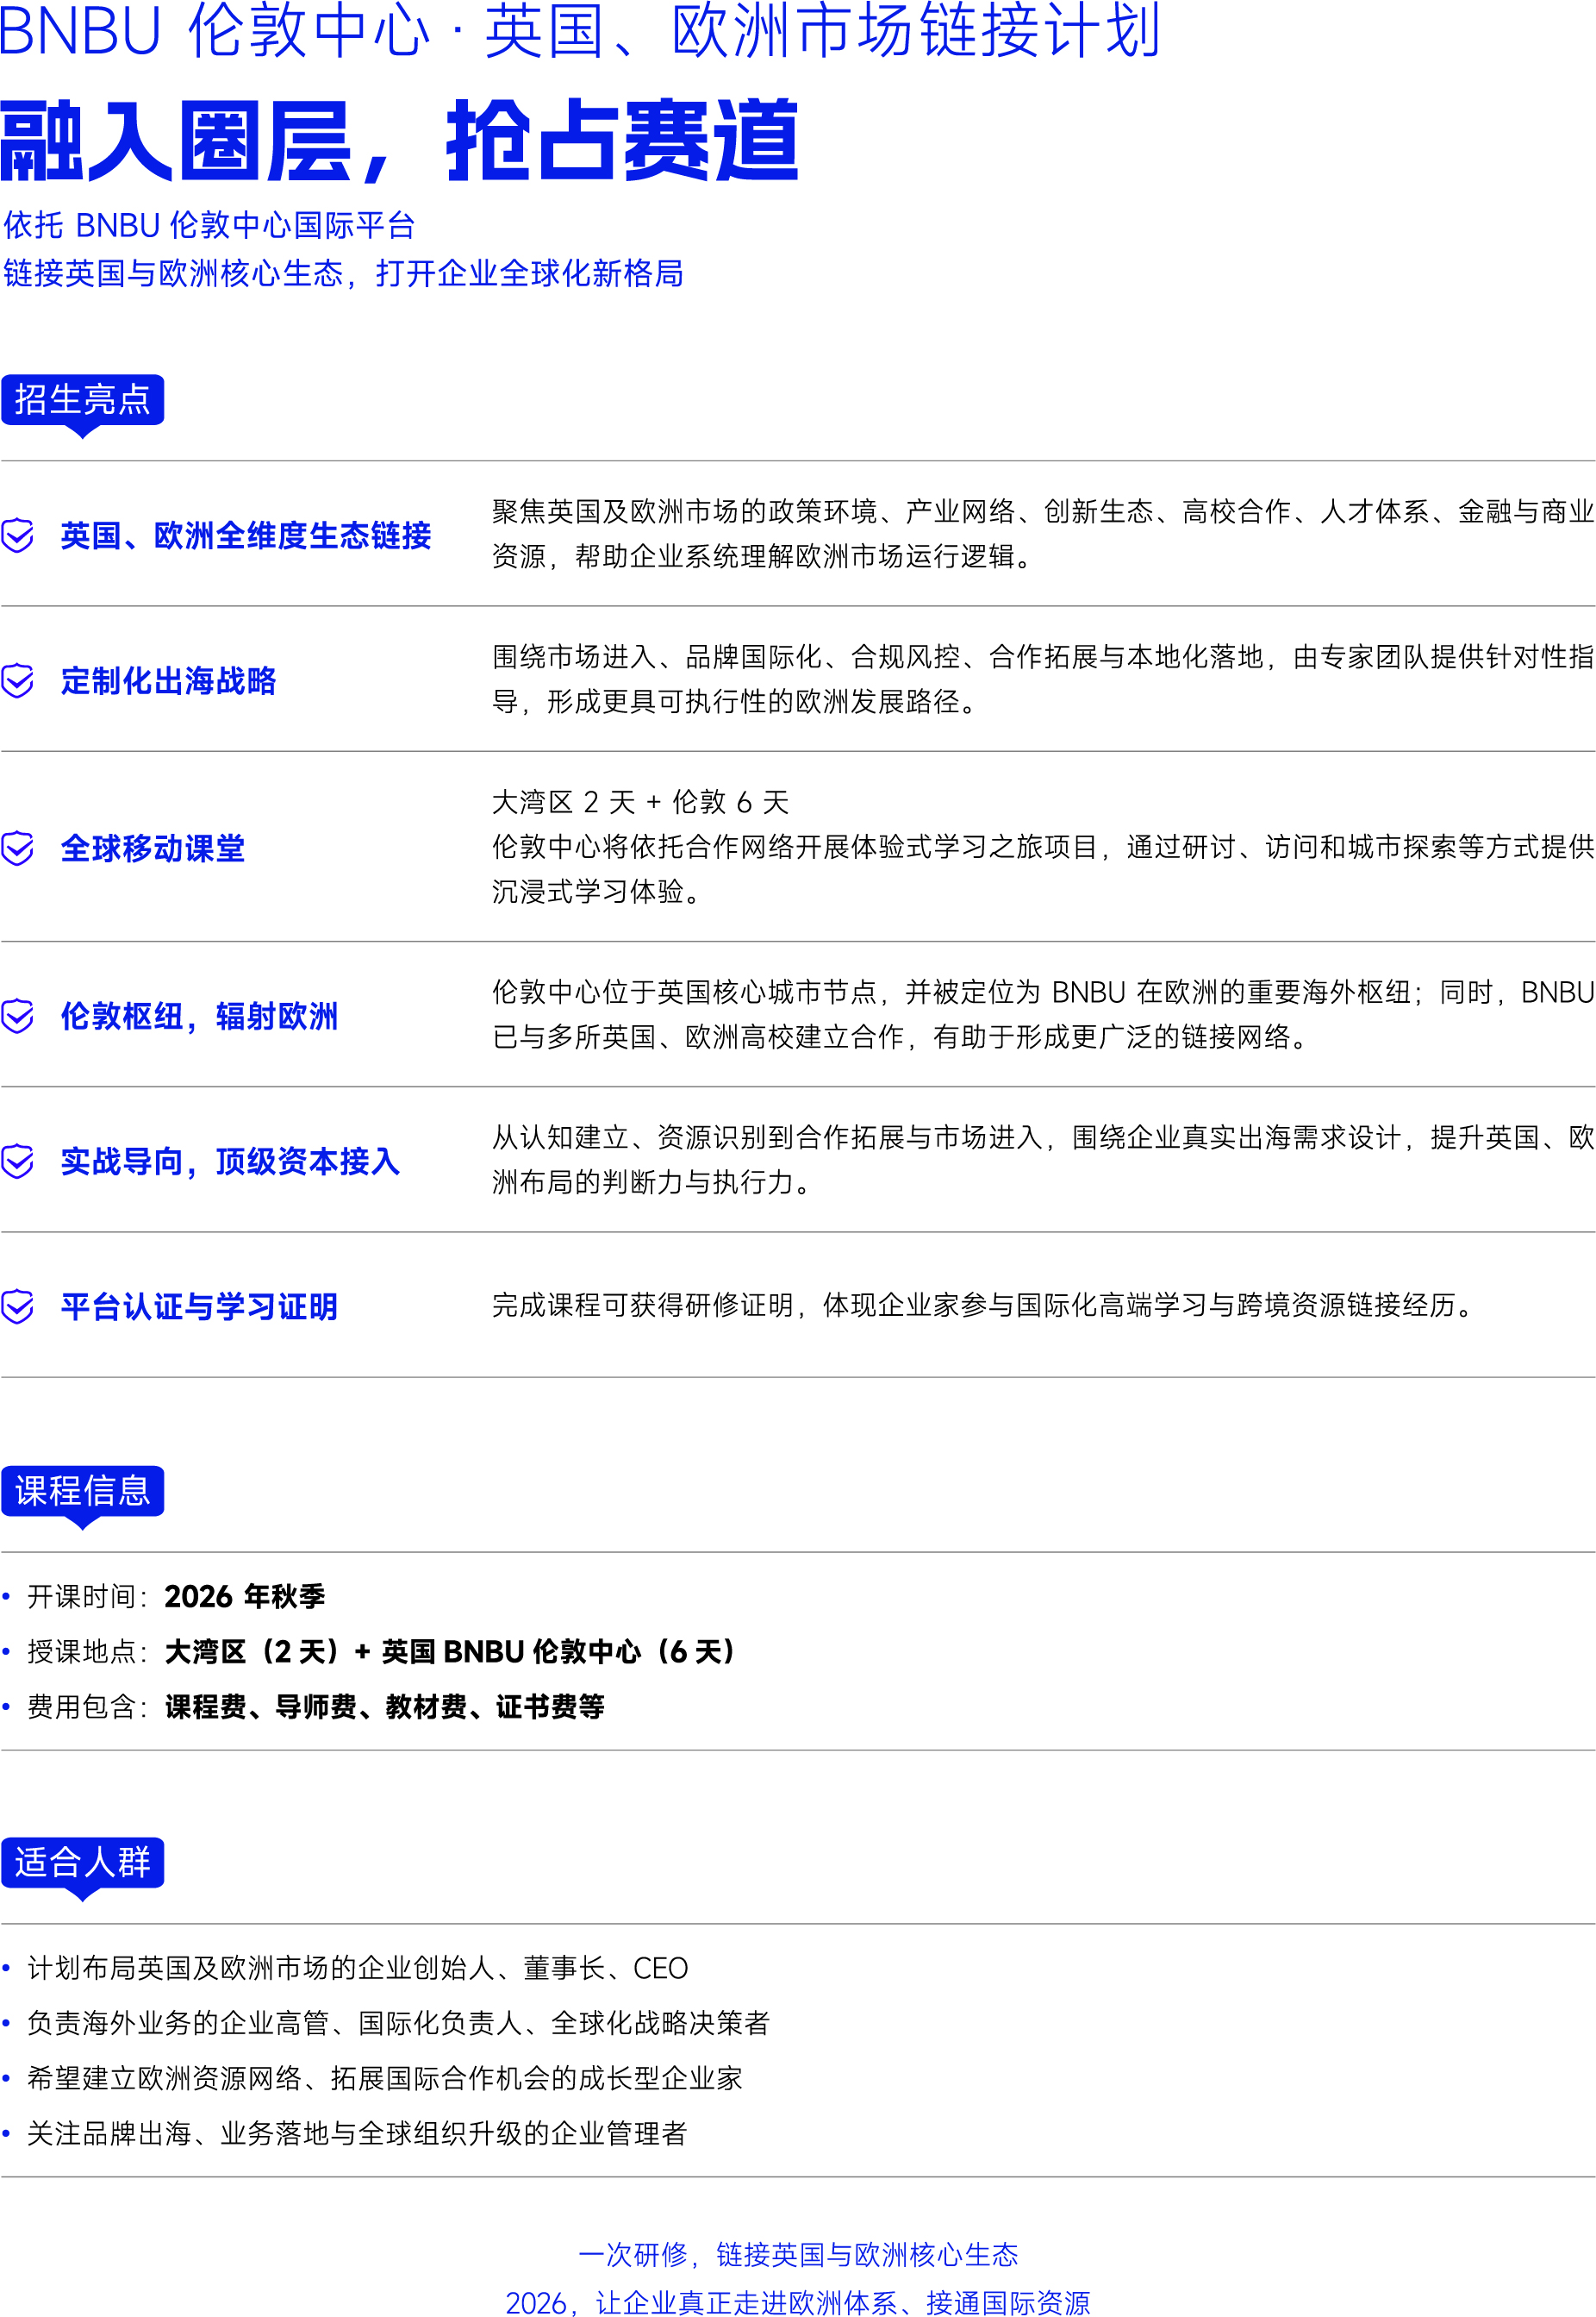Select the 关注品牌出海 audience bullet
Viewport: 1596px width, 2317px height.
click(x=356, y=2133)
